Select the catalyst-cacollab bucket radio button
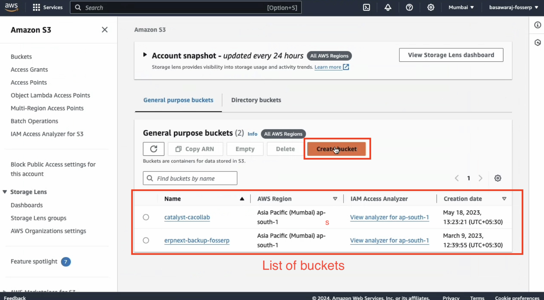 [146, 217]
